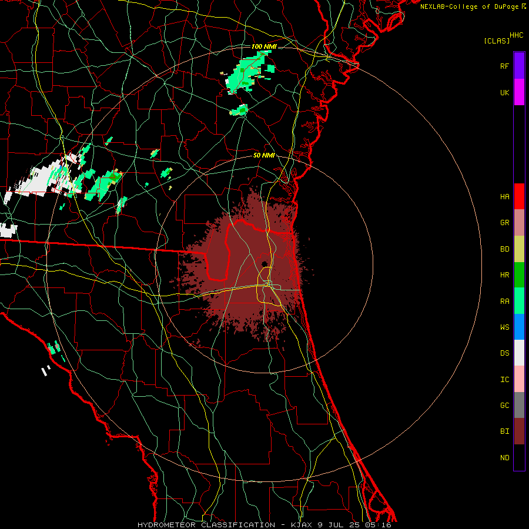Click the 'ND' legend label
Screen dimensions: 529x529
pos(504,458)
